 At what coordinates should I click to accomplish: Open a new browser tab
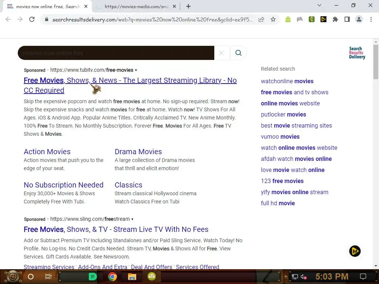tap(188, 7)
